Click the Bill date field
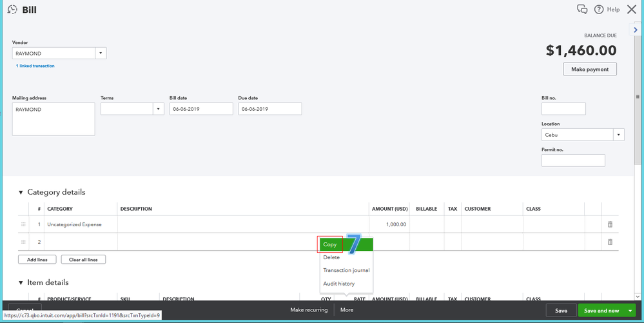Screen dimensions: 644x323 pyautogui.click(x=201, y=109)
